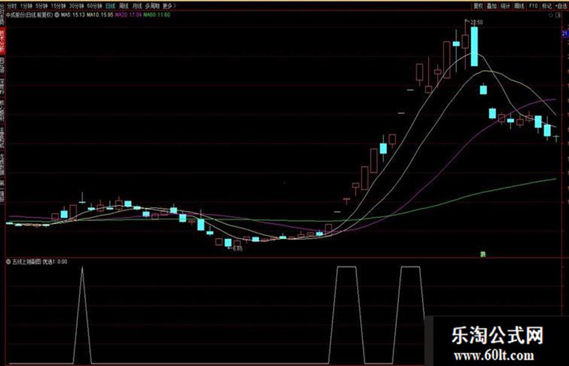
Task: Click the MA5: 15.13 indicator label
Action: pyautogui.click(x=73, y=15)
